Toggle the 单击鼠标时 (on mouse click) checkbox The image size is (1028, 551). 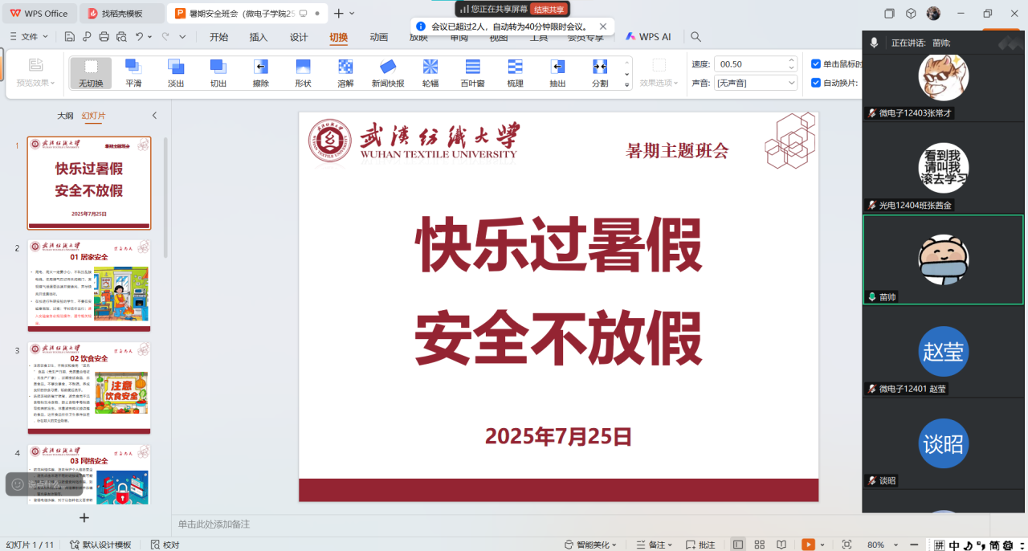816,64
